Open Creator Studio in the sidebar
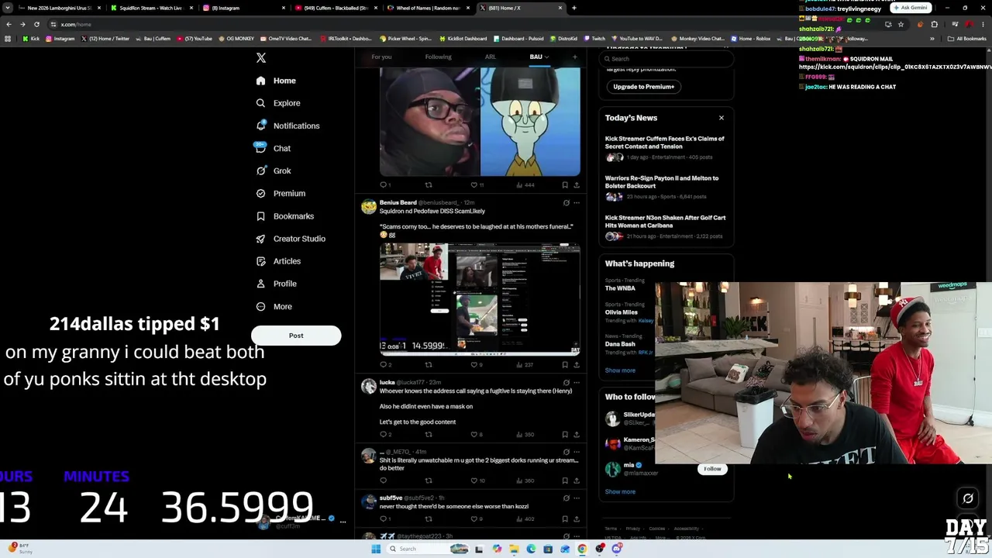The image size is (992, 558). pos(291,239)
